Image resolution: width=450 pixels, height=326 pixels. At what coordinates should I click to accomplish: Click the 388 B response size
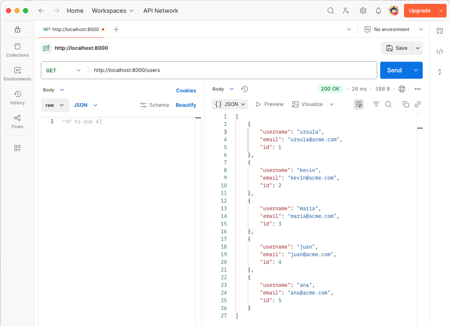383,89
